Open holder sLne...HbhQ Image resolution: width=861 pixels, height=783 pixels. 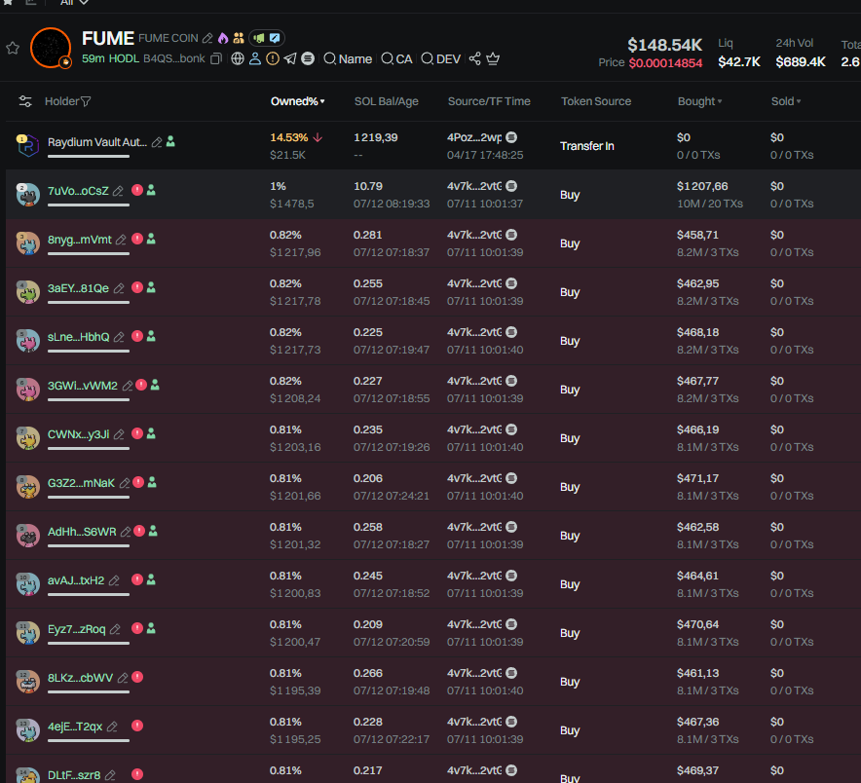click(x=79, y=337)
